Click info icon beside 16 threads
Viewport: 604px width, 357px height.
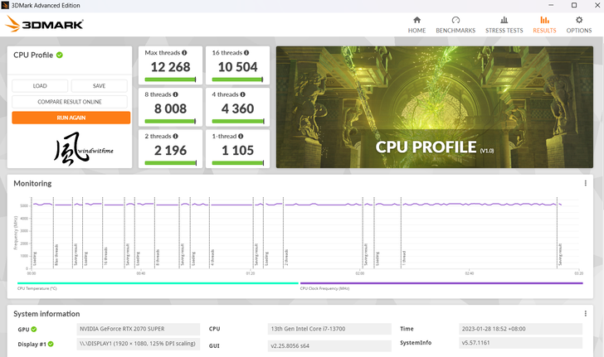[245, 53]
